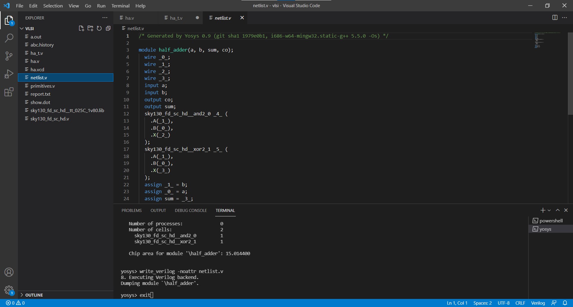Change the CRLF end of line sequence
Screen dimensions: 573x307
[x=520, y=303]
